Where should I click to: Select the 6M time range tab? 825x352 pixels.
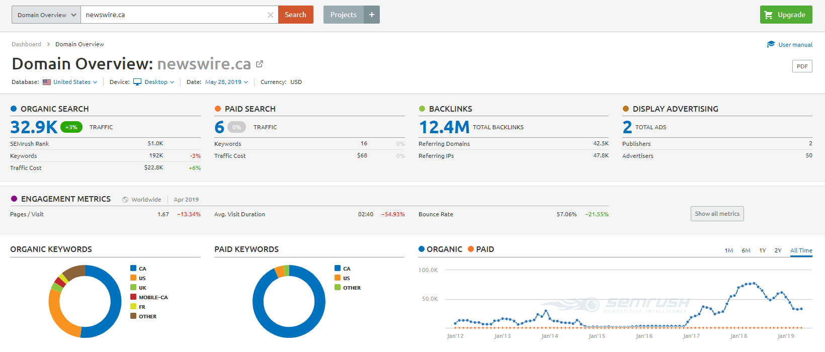click(746, 250)
